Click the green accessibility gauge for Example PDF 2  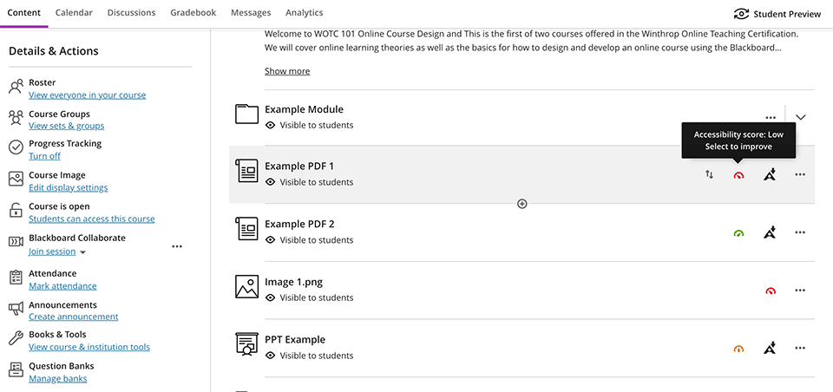click(738, 233)
